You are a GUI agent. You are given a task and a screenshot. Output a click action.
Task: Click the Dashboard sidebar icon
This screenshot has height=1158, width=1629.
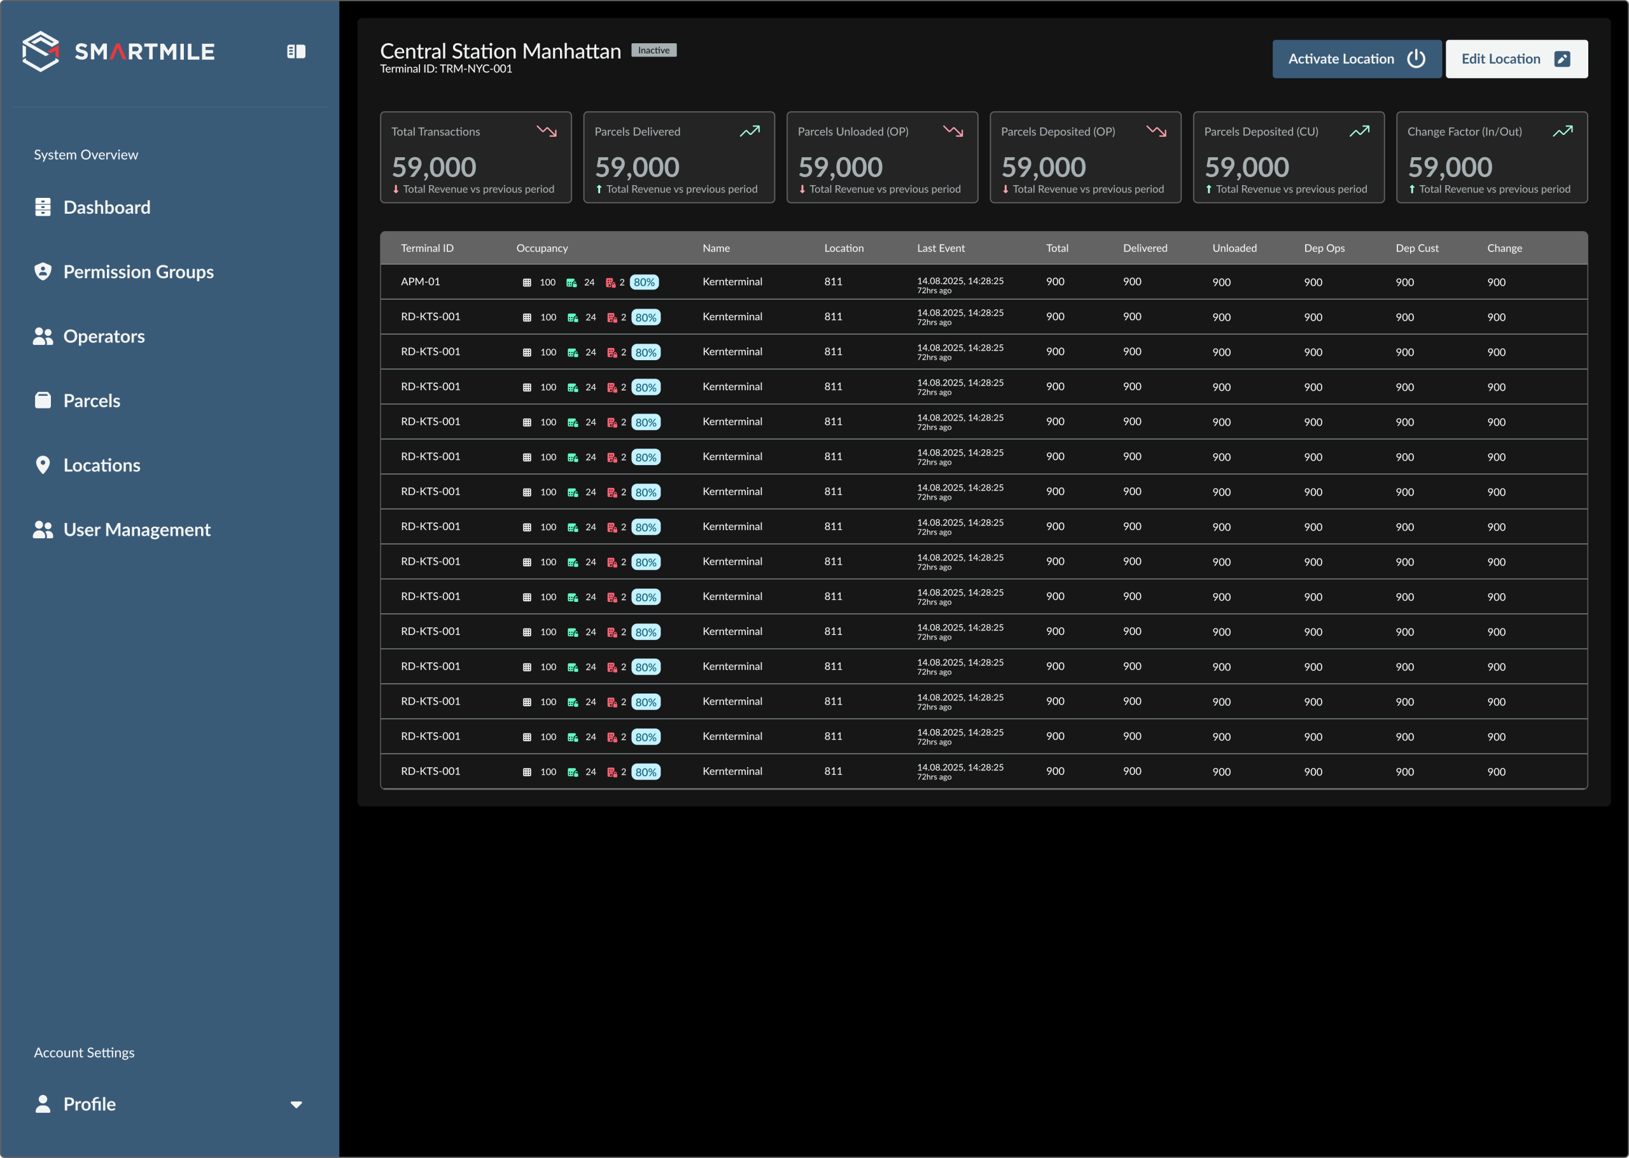coord(43,207)
